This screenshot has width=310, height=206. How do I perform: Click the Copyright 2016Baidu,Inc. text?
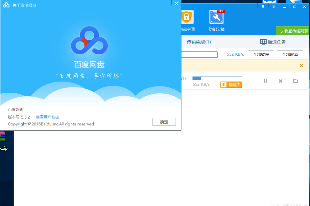[51, 124]
